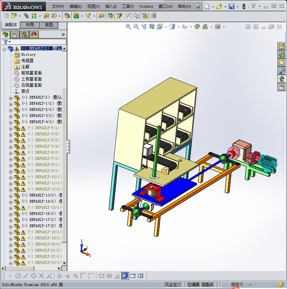Click the New Motion Study icon
The width and height of the screenshot is (287, 289).
(102, 16)
